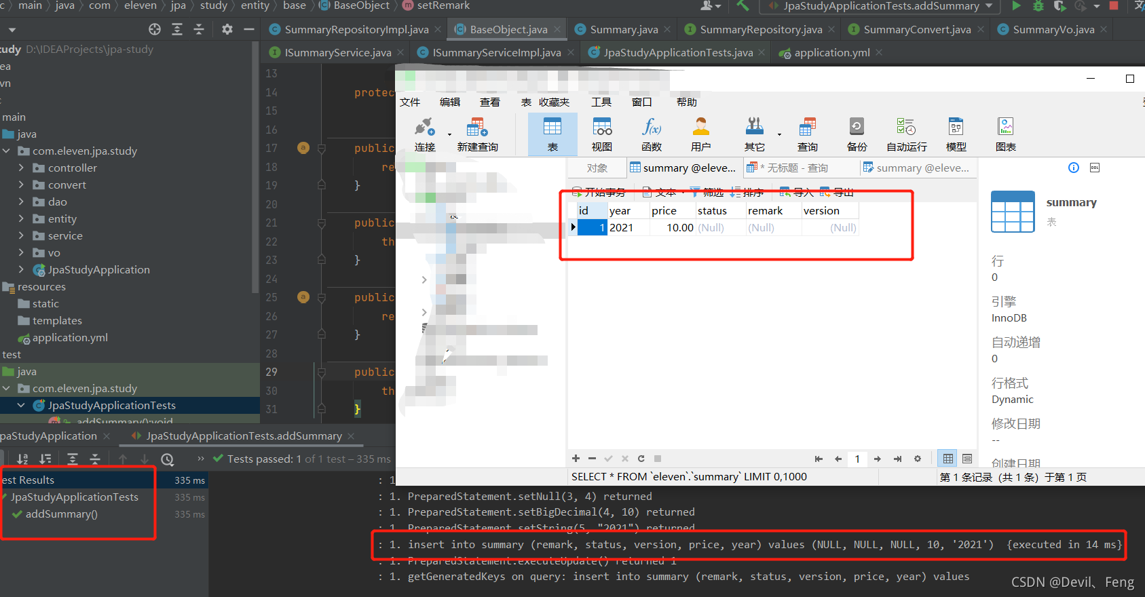Sort test results alphabetically
This screenshot has width=1145, height=597.
22,459
